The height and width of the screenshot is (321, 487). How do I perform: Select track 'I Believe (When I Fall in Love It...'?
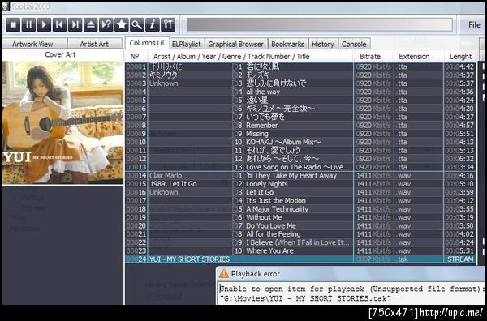(x=298, y=242)
